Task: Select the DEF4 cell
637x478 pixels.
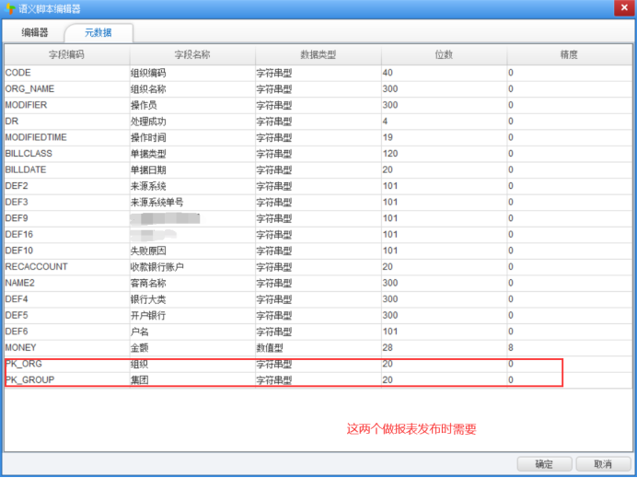Action: 67,299
